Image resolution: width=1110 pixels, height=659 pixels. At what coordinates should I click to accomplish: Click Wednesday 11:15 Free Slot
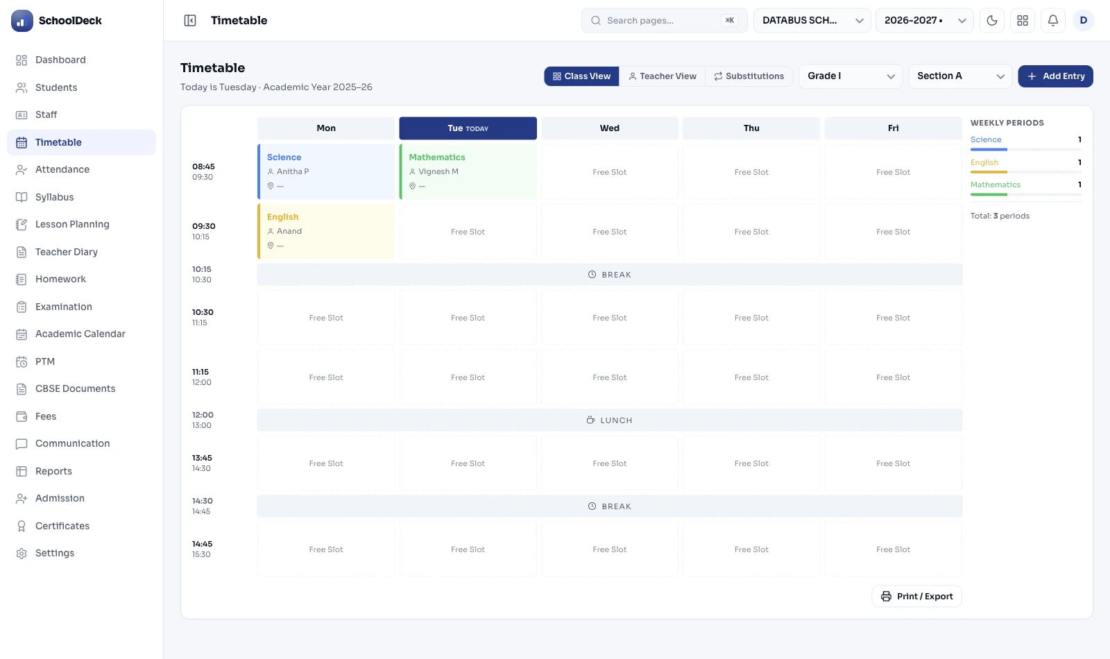coord(610,377)
